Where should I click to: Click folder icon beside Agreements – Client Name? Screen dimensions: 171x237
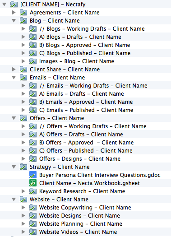click(x=23, y=12)
